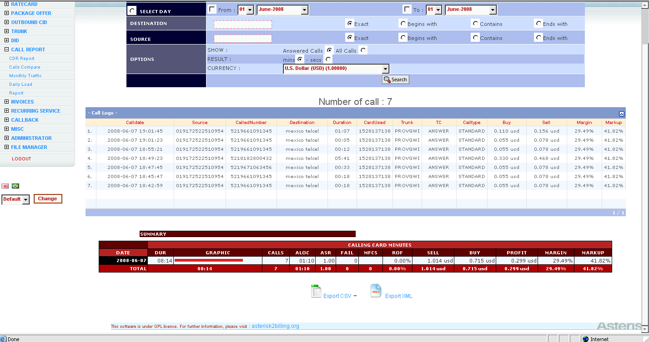Click the 05:41 duration cell
This screenshot has width=649, height=342.
coord(342,159)
